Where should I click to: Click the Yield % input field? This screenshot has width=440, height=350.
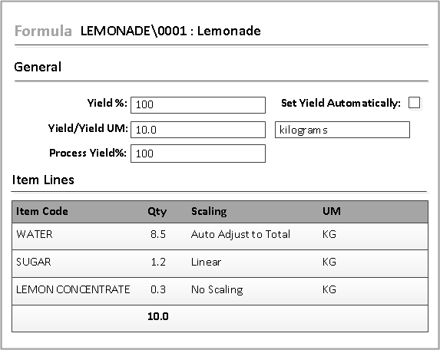(198, 105)
